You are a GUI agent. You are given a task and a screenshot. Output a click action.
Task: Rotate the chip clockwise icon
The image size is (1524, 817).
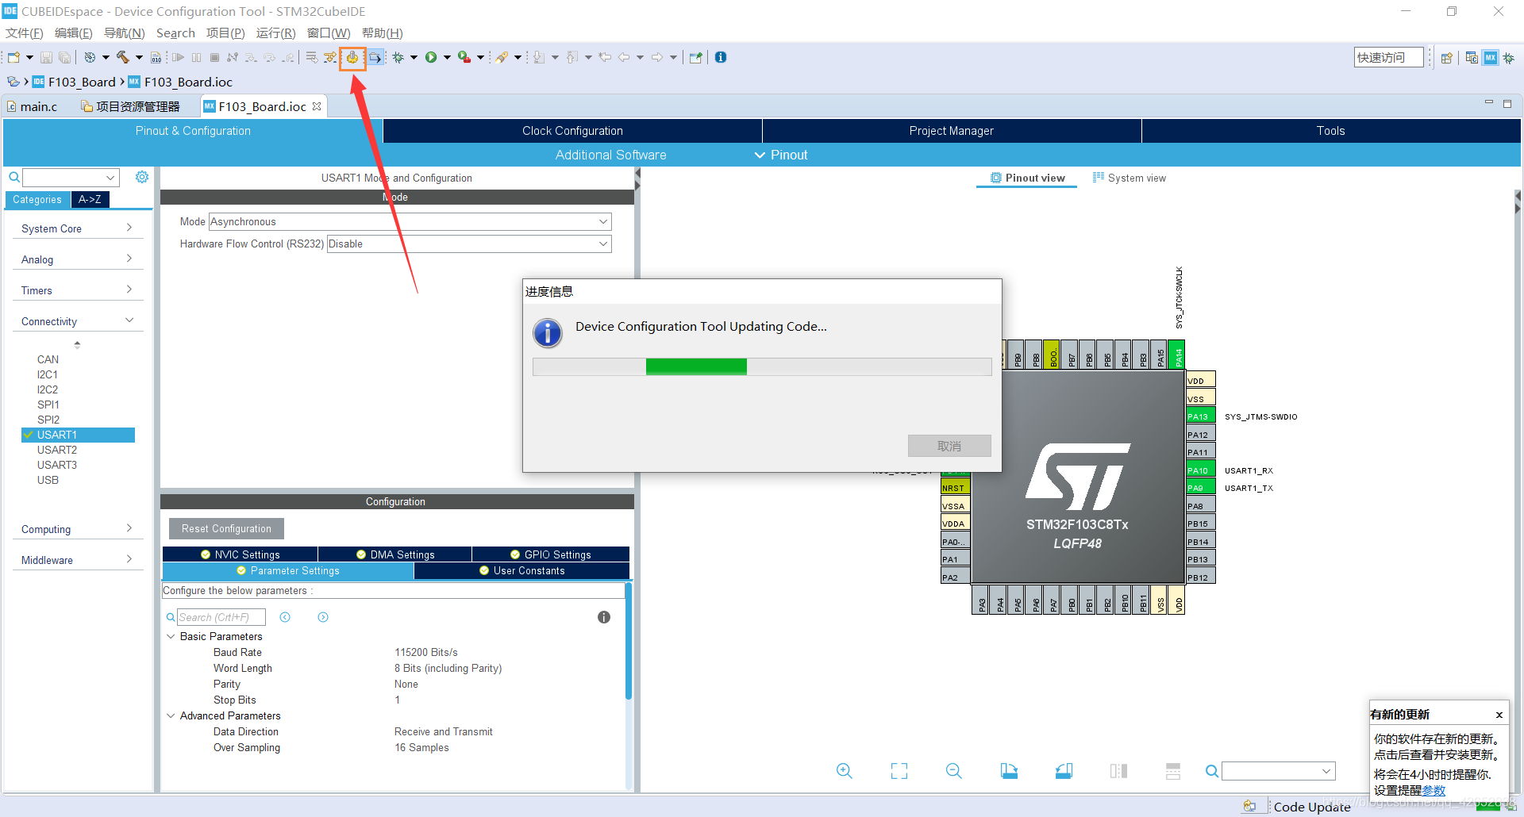coord(1009,771)
